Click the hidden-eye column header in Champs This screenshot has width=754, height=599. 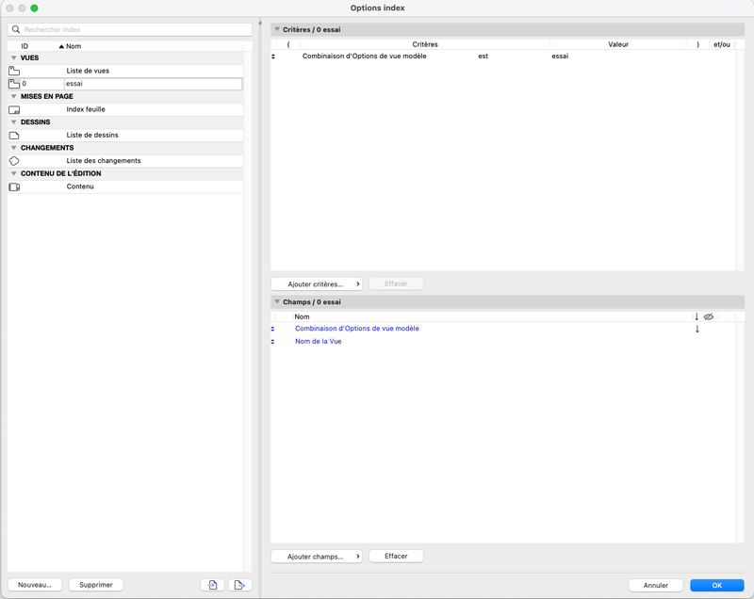pos(709,316)
